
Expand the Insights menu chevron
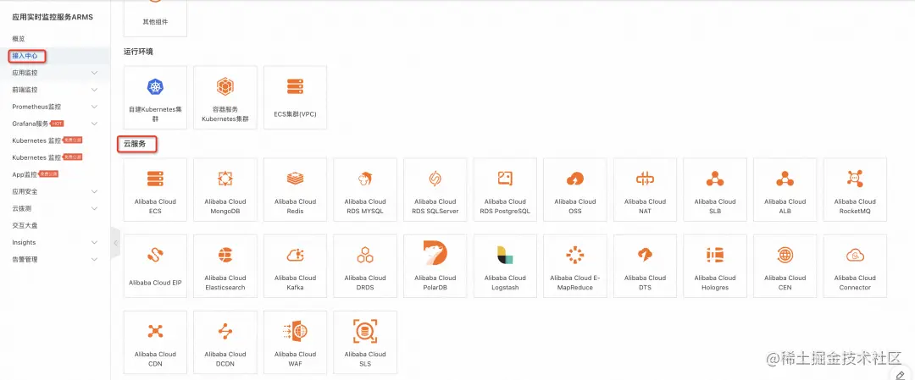click(x=95, y=242)
